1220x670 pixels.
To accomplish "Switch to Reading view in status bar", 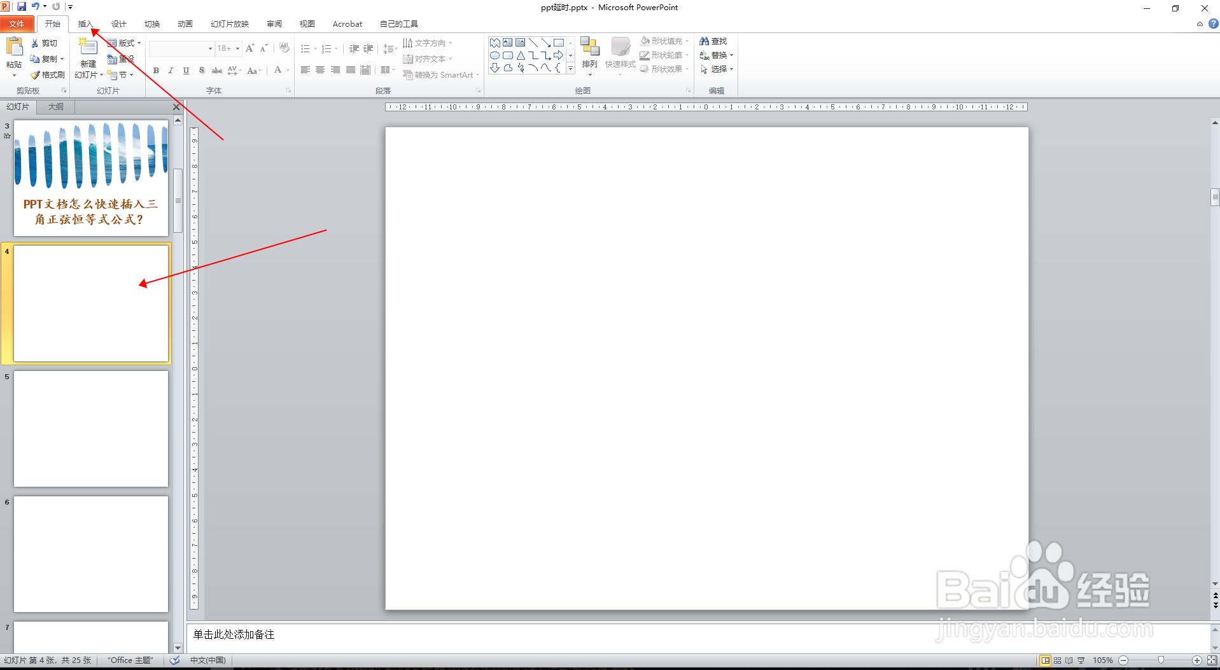I will pos(1069,660).
